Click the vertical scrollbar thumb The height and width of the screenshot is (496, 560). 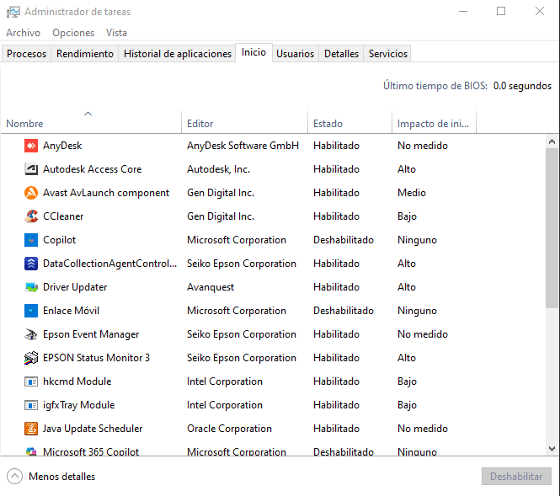[552, 228]
